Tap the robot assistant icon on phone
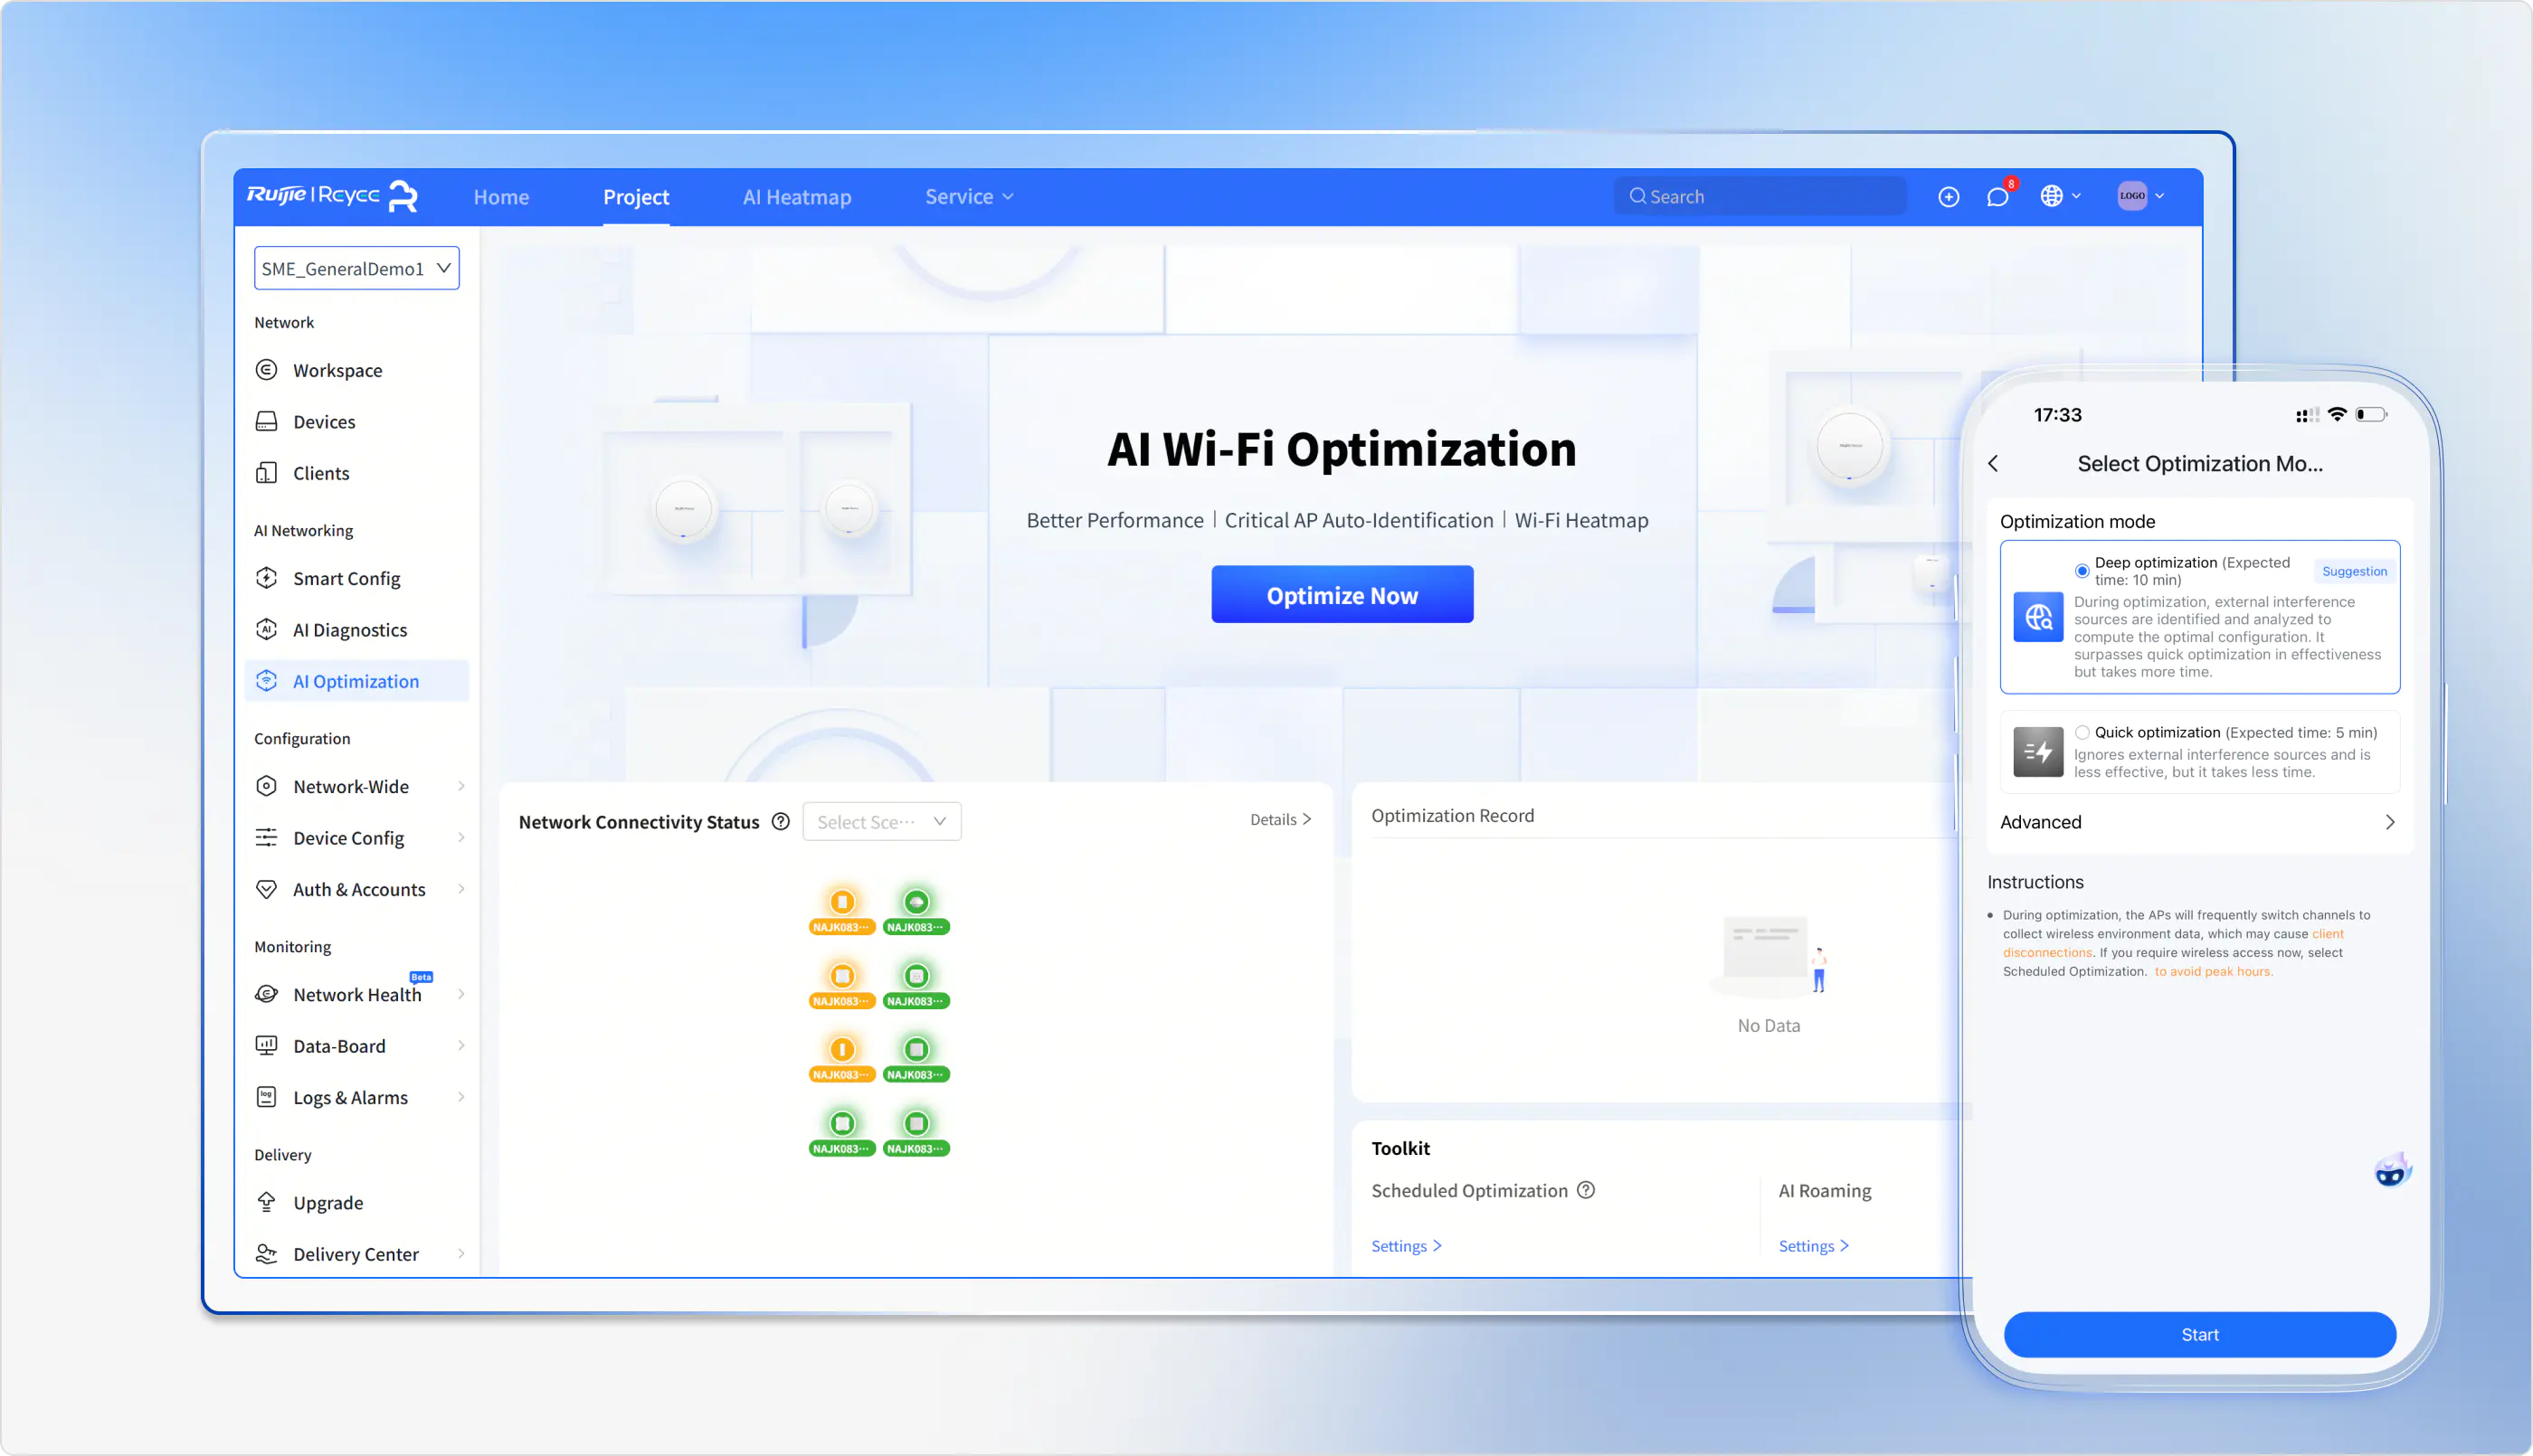Viewport: 2533px width, 1456px height. pyautogui.click(x=2391, y=1171)
